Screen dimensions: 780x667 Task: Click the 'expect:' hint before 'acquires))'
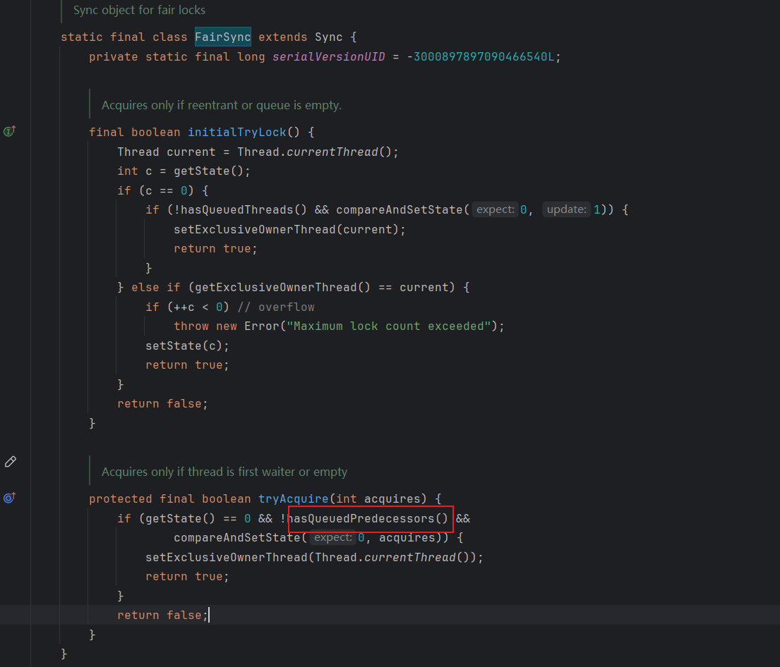(332, 538)
